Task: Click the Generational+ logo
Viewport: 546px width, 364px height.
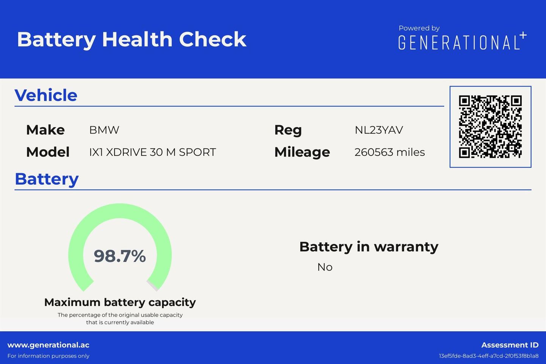Action: (x=462, y=42)
